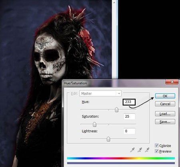
Task: Confirm with the OK button
Action: point(165,96)
